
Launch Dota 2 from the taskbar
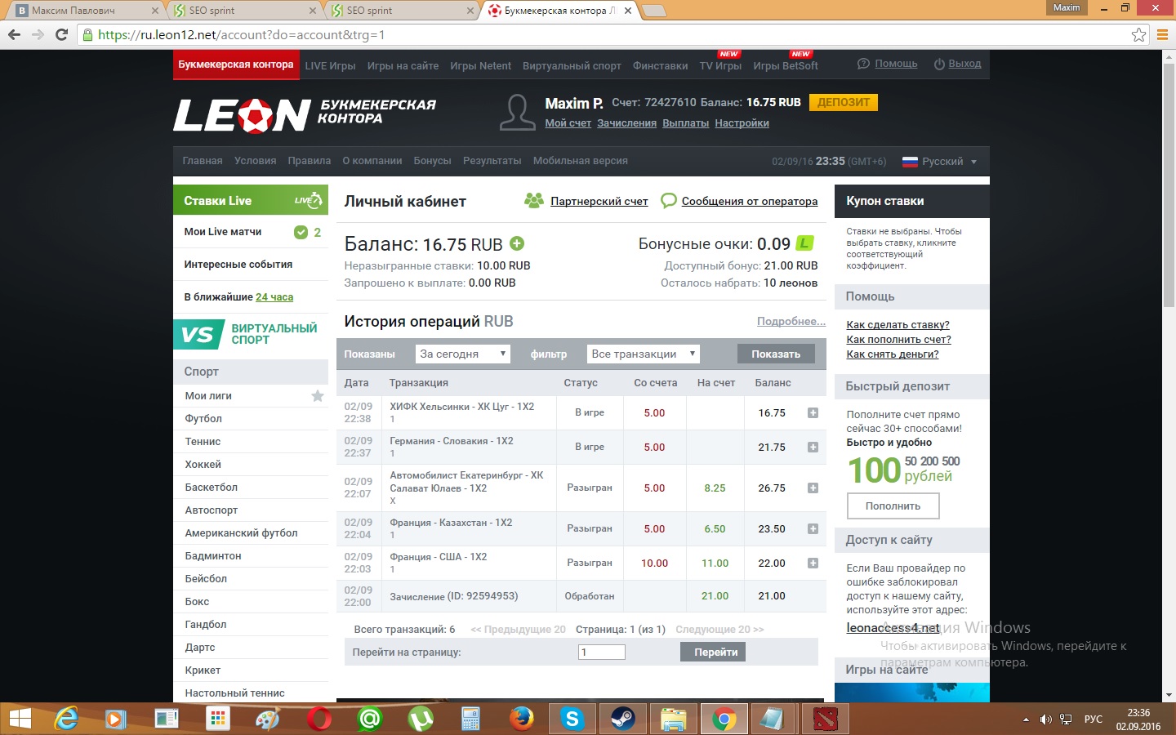(826, 719)
